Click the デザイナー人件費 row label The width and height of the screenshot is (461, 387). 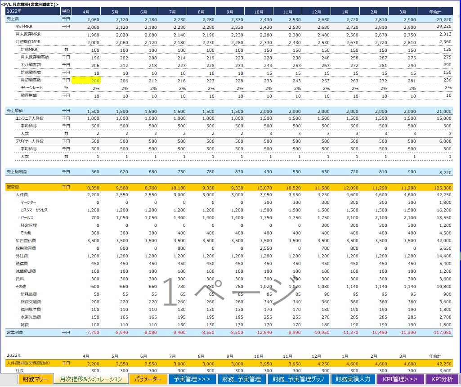(30, 141)
